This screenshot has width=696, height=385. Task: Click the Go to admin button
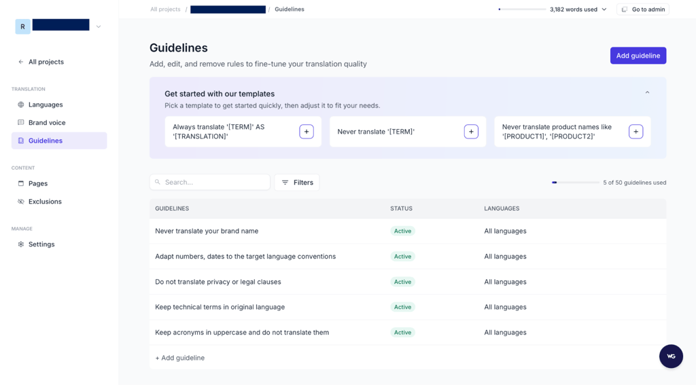[x=643, y=10]
